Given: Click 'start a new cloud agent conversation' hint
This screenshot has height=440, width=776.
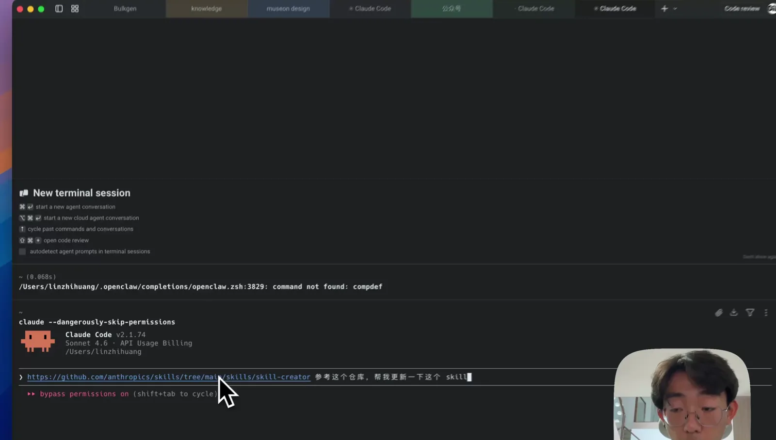Looking at the screenshot, I should (91, 218).
